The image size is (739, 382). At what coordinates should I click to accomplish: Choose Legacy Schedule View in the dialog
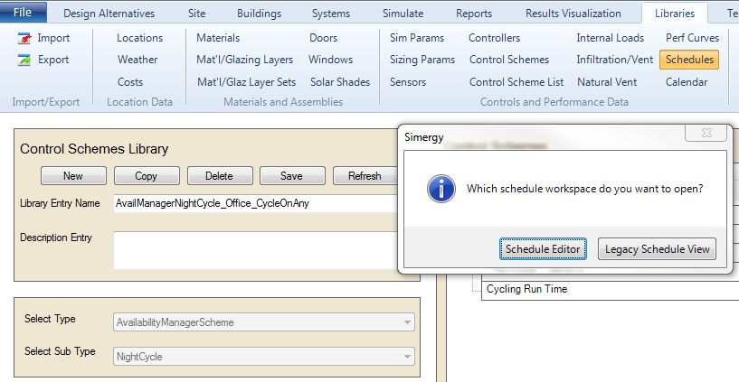657,249
